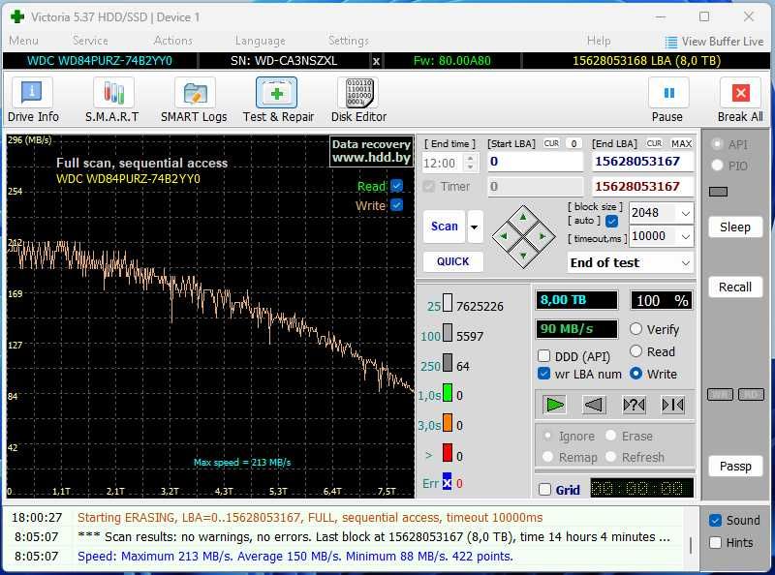Open the block size 2048 dropdown
The image size is (775, 575).
686,213
